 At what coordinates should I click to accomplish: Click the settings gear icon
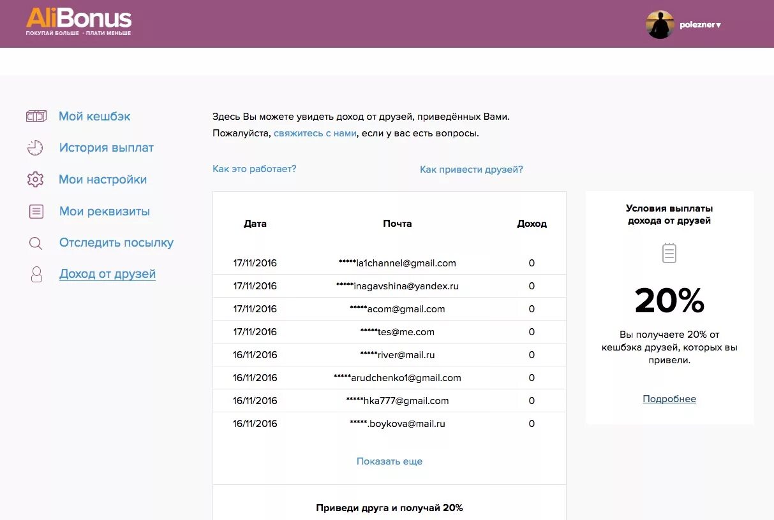[x=36, y=180]
